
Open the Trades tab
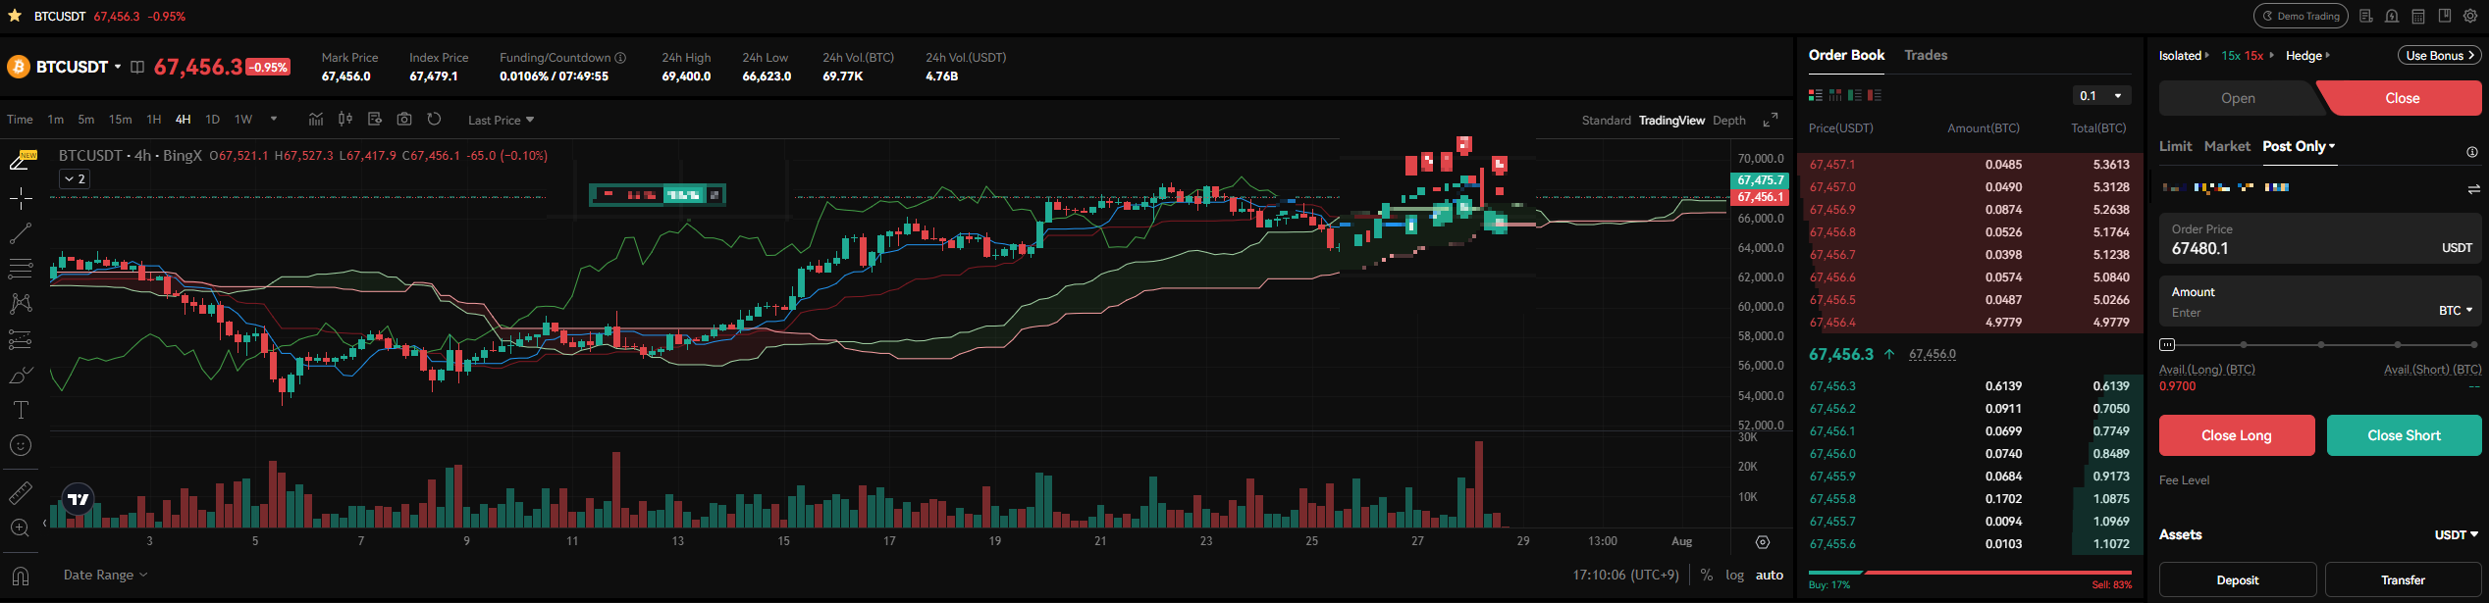click(x=1926, y=55)
